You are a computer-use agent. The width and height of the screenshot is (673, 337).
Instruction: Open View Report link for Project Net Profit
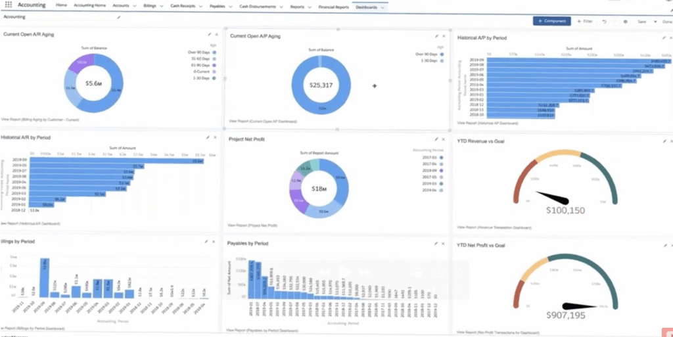pos(253,224)
